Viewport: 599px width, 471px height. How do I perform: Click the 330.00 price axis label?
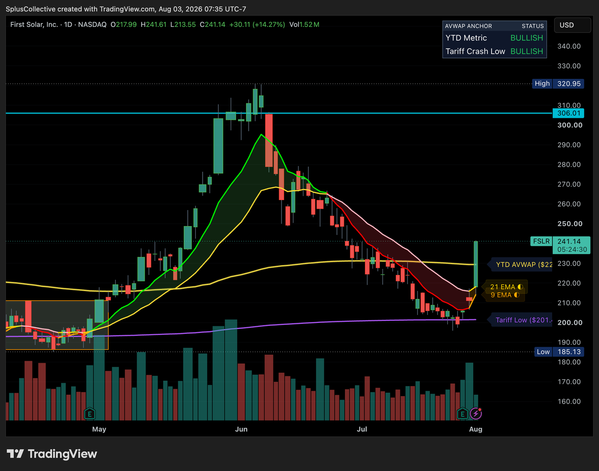pos(570,66)
